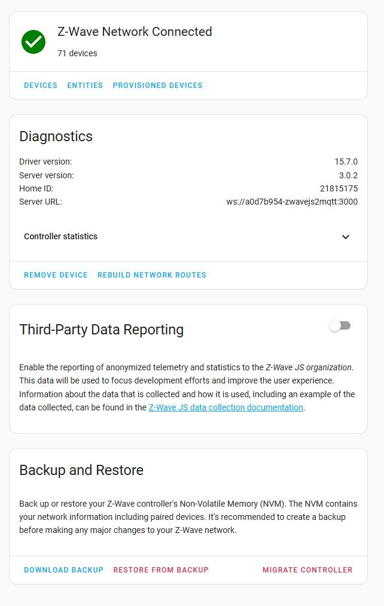Viewport: 384px width, 606px height.
Task: Click the Driver version value 15.7.0
Action: tap(346, 162)
